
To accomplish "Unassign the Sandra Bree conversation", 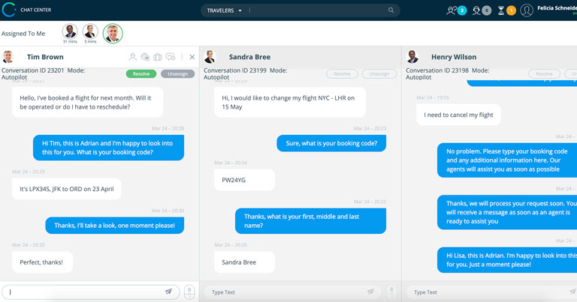I will pos(379,73).
